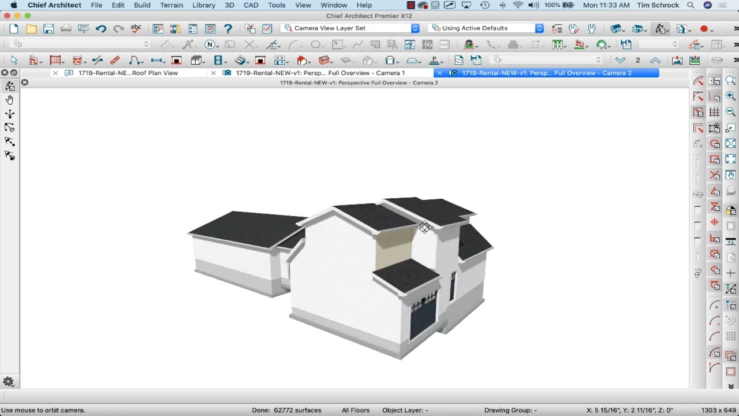739x416 pixels.
Task: Open the Library menu
Action: [x=204, y=5]
